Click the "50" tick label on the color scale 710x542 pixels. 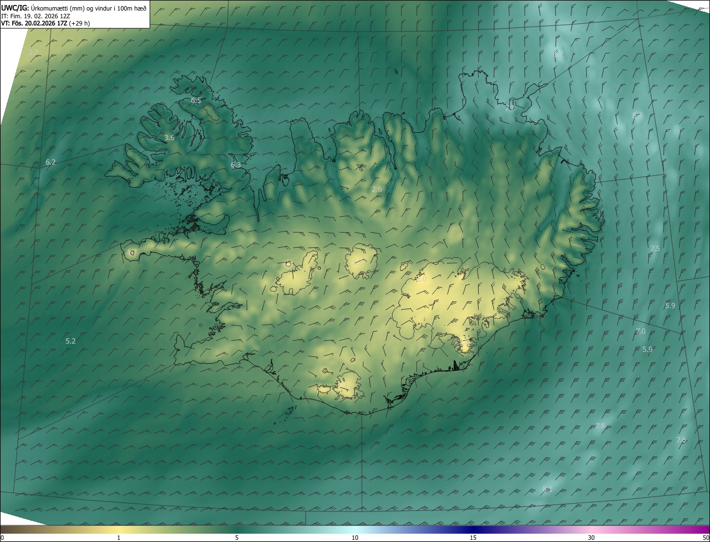click(706, 538)
